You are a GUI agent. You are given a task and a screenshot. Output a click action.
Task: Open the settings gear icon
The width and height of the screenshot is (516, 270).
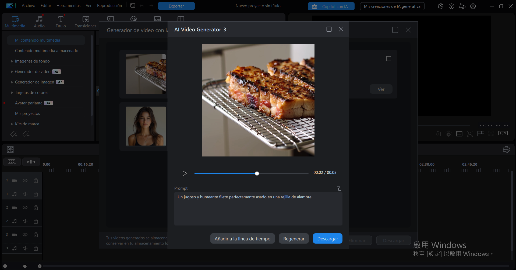point(441,6)
